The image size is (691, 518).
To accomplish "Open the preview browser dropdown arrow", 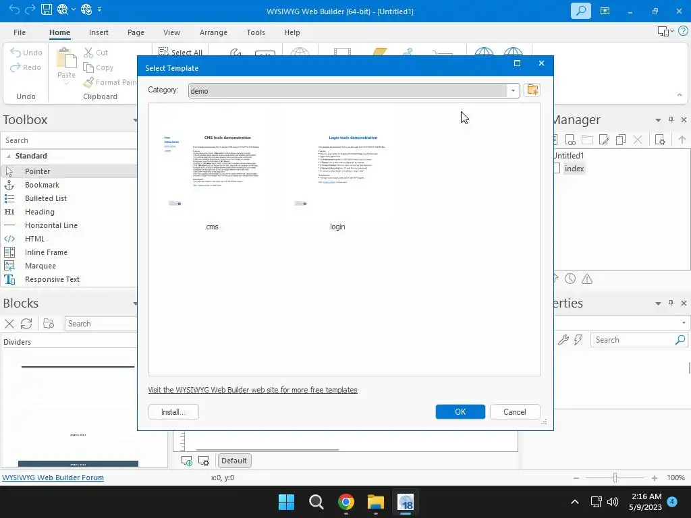I will click(73, 9).
